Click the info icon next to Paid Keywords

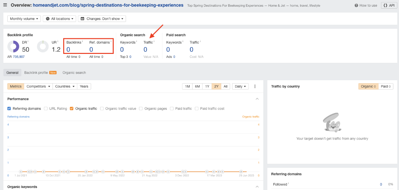(184, 42)
